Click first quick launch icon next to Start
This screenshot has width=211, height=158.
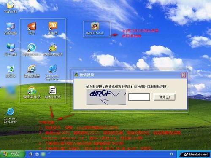pos(31,154)
